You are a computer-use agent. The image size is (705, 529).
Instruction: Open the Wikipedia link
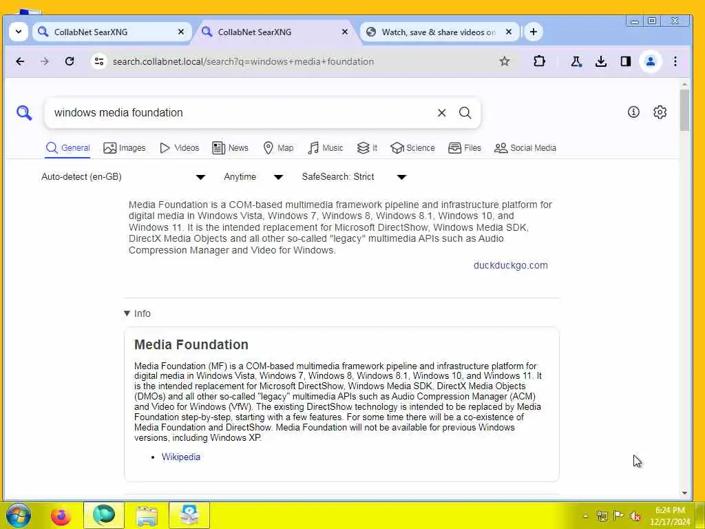click(181, 457)
